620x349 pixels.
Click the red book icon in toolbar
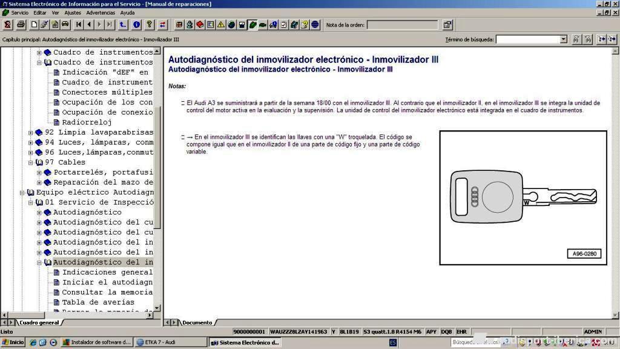pyautogui.click(x=200, y=25)
